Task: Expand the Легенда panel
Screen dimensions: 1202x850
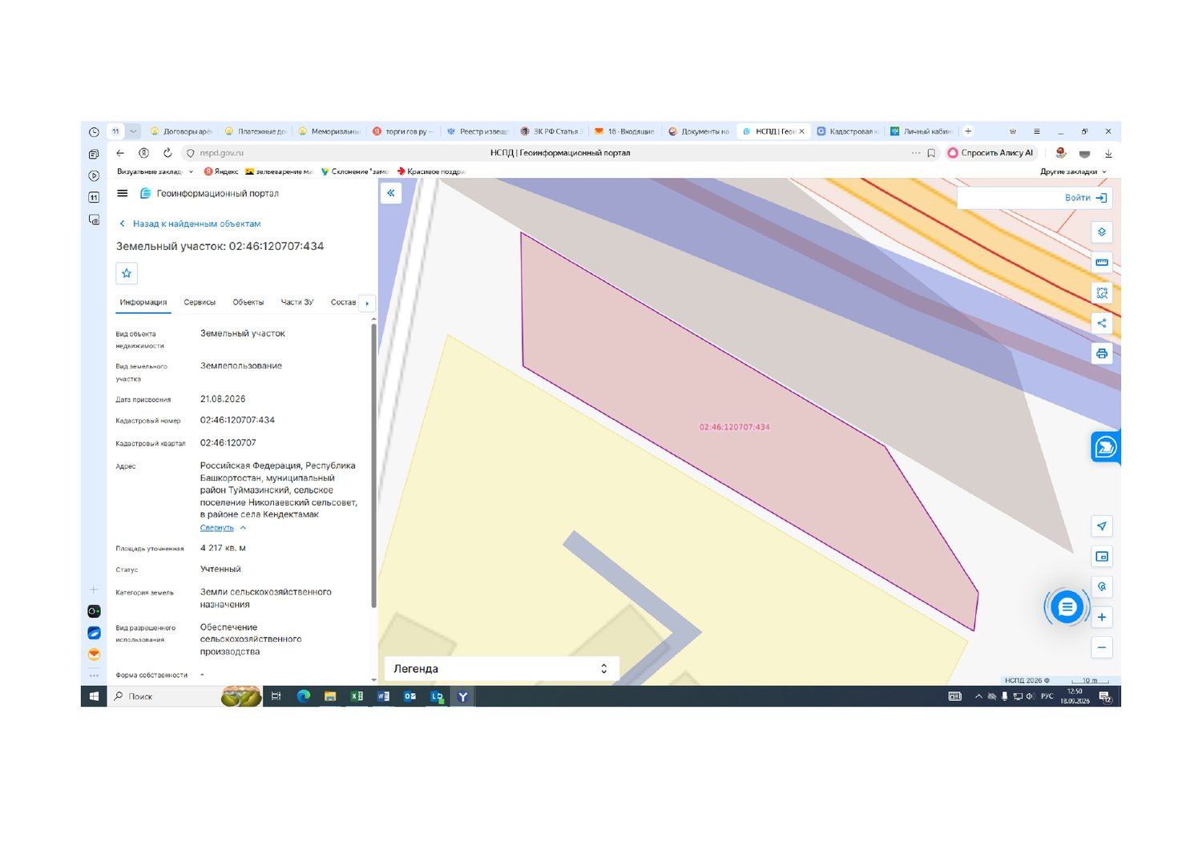Action: 502,669
